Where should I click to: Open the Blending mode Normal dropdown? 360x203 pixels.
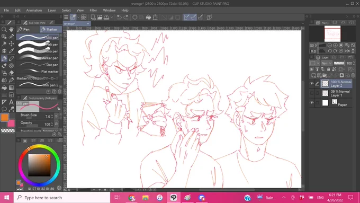coord(50,130)
